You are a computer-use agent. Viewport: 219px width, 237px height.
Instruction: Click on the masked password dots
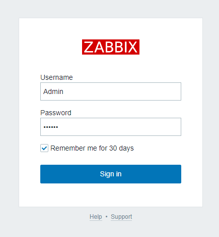click(x=51, y=127)
